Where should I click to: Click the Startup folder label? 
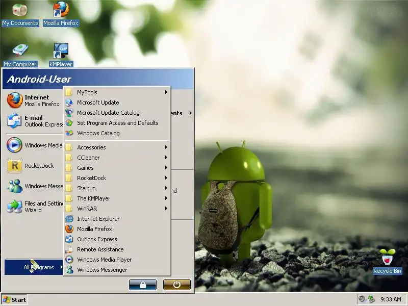pos(86,188)
